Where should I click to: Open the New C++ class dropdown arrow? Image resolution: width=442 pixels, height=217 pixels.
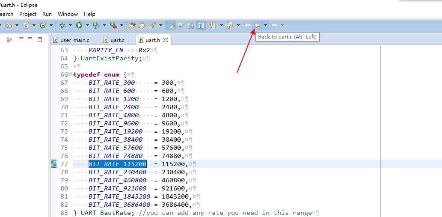pos(51,25)
